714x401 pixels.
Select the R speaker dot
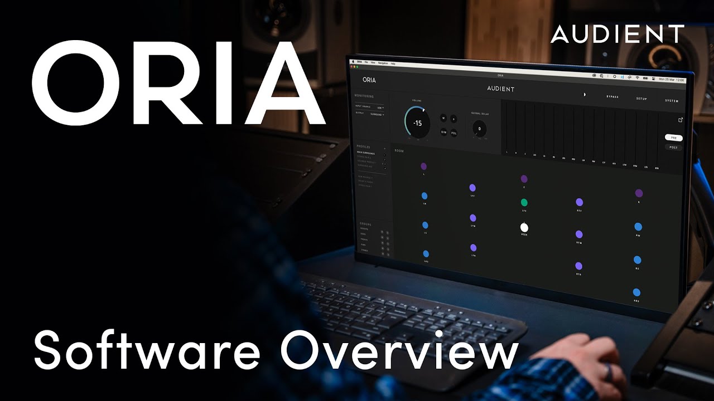[x=639, y=193]
